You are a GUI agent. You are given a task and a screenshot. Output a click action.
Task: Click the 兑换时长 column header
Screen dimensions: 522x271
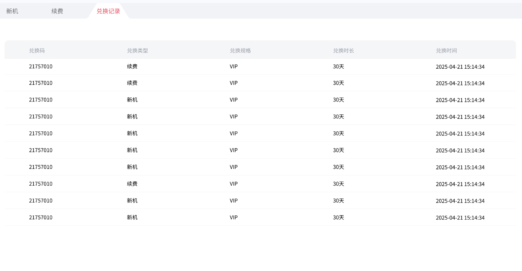coord(343,50)
